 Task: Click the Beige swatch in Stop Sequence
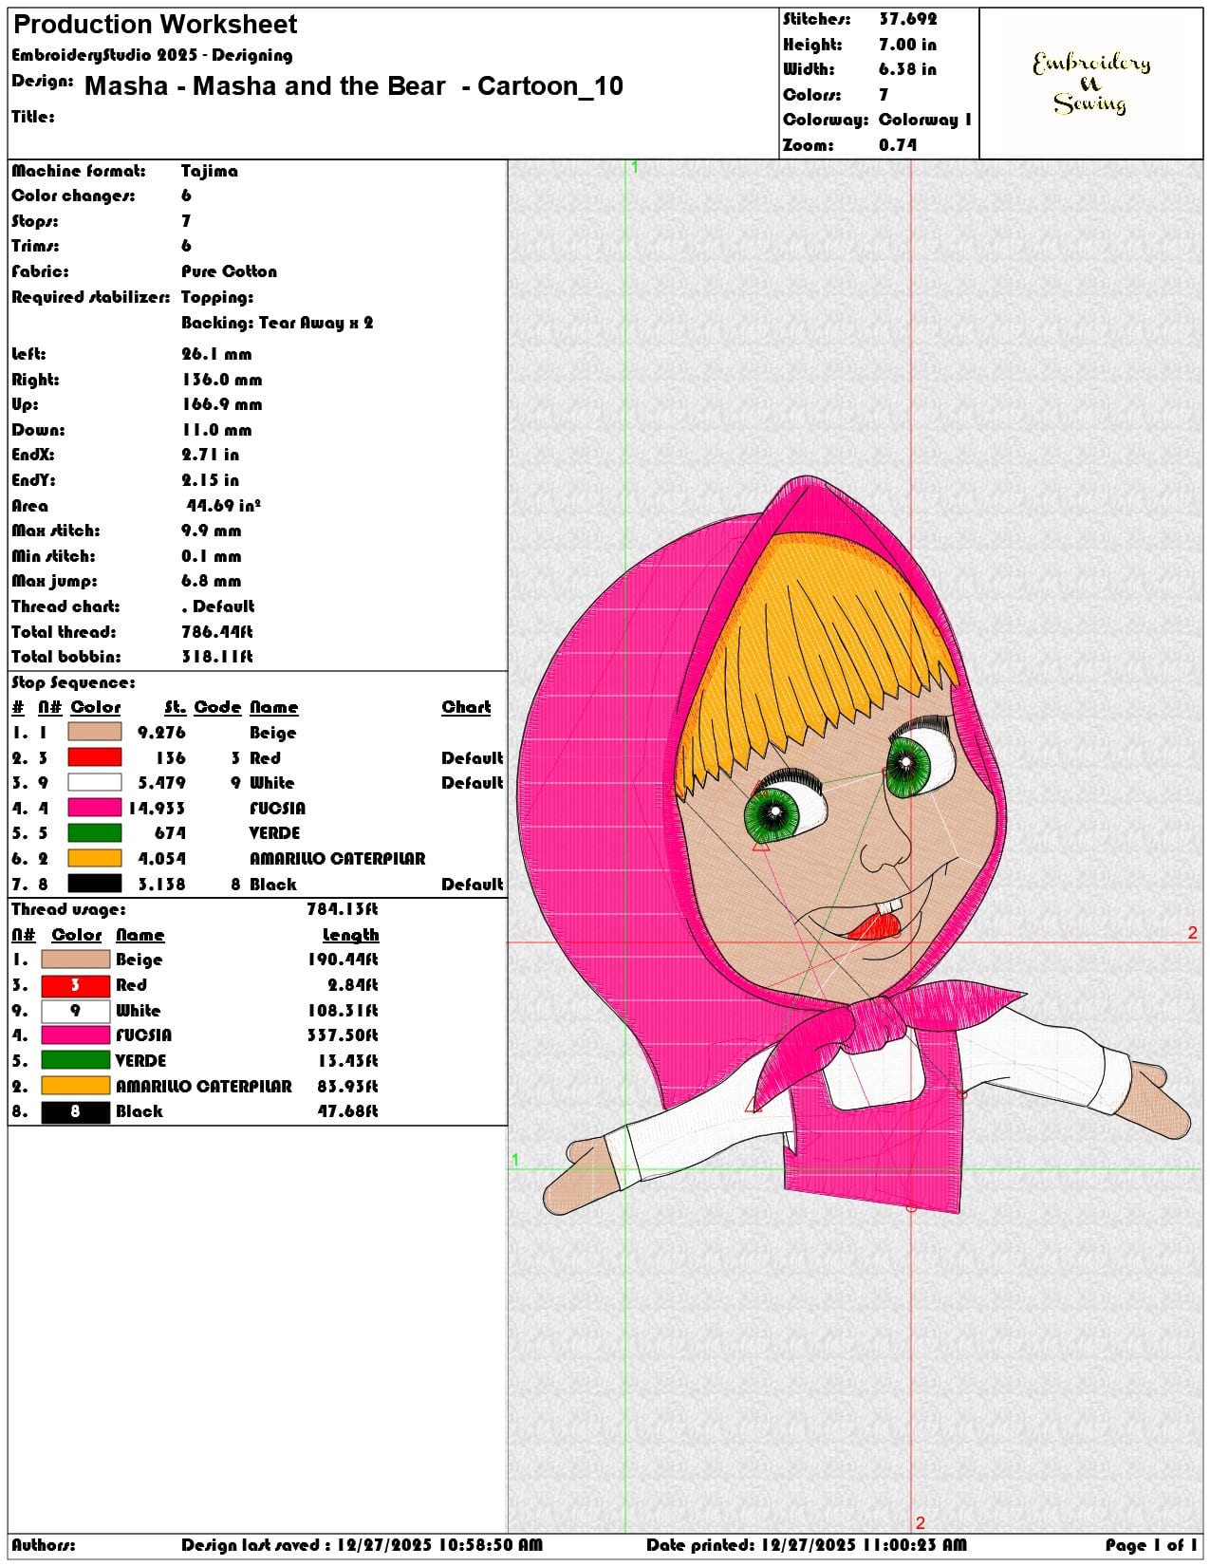pyautogui.click(x=94, y=732)
